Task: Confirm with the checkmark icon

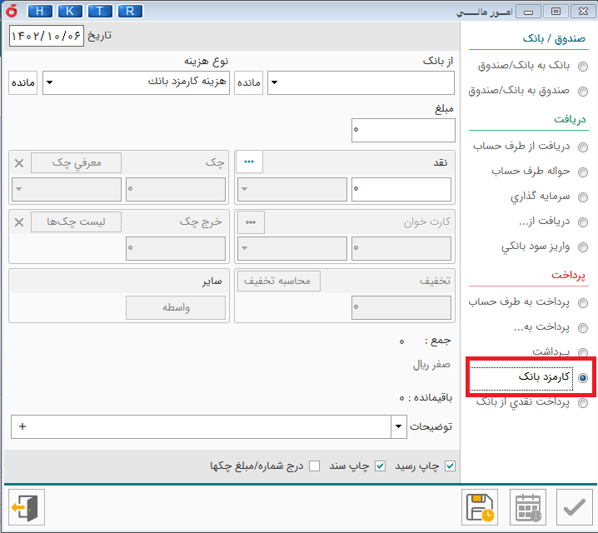Action: pos(573,507)
